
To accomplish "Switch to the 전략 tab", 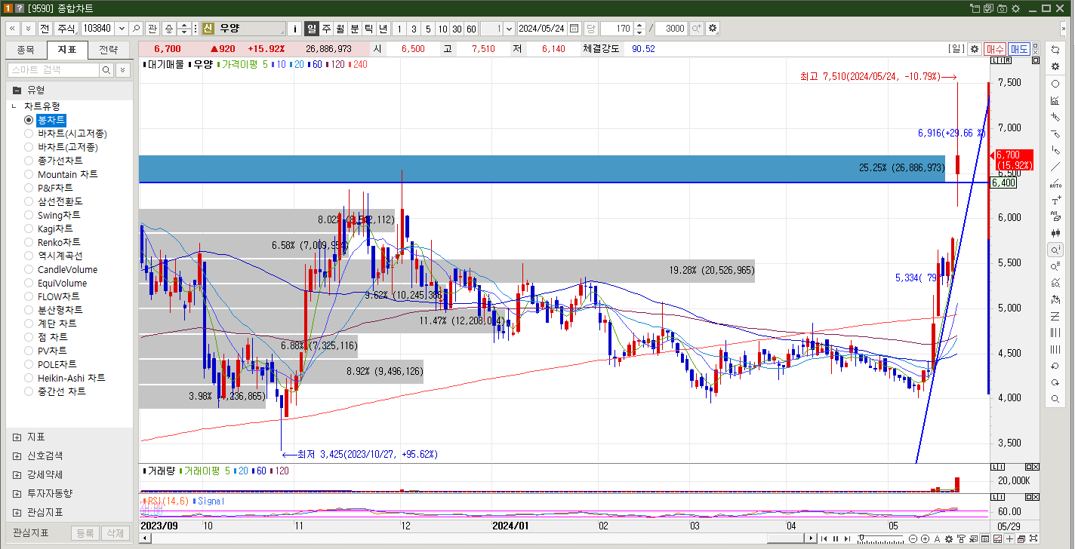I will [x=109, y=51].
